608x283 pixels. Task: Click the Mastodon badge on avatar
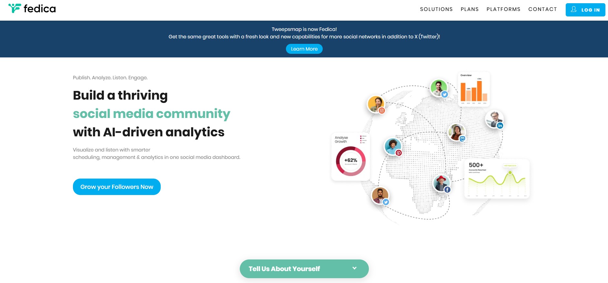462,139
